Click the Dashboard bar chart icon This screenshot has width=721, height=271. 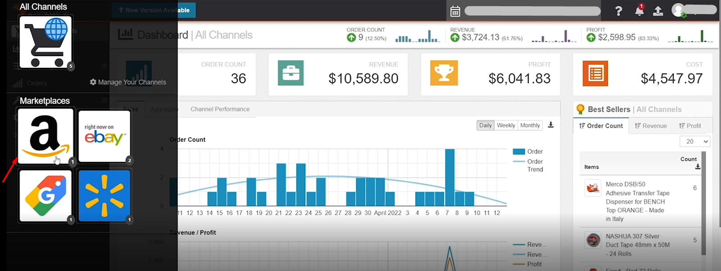[x=125, y=34]
